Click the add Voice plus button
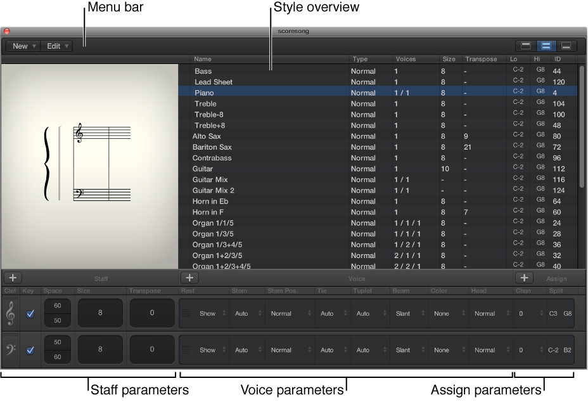The width and height of the screenshot is (588, 402). click(x=189, y=278)
